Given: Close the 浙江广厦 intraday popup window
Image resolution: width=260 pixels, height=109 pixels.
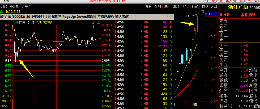Looking at the screenshot, I should 172,16.
